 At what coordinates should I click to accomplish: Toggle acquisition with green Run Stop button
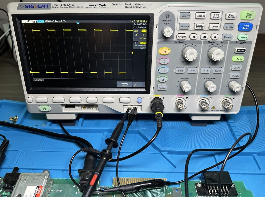point(248,15)
